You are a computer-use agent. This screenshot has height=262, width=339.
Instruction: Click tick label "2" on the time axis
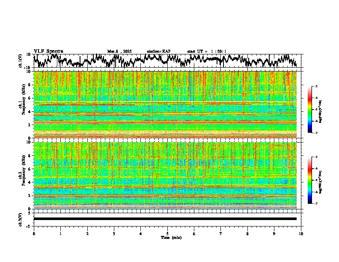pos(87,234)
